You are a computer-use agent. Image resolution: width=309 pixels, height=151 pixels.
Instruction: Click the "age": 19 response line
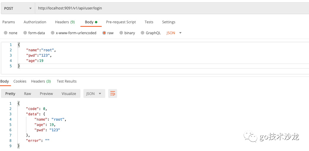pyautogui.click(x=45, y=125)
